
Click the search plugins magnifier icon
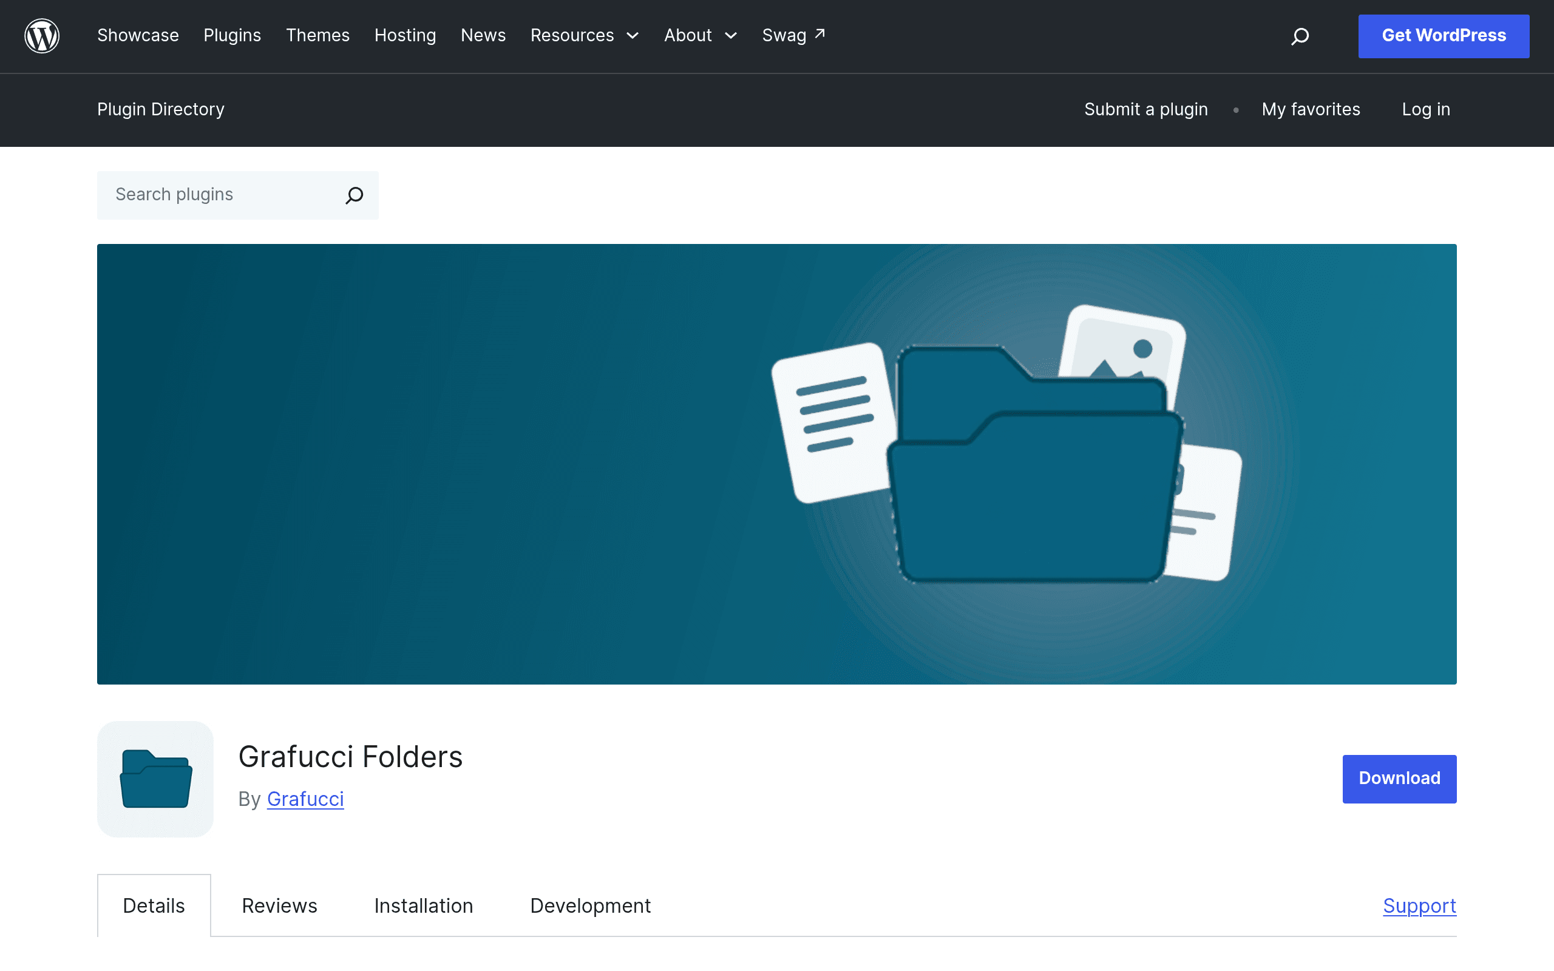(355, 195)
